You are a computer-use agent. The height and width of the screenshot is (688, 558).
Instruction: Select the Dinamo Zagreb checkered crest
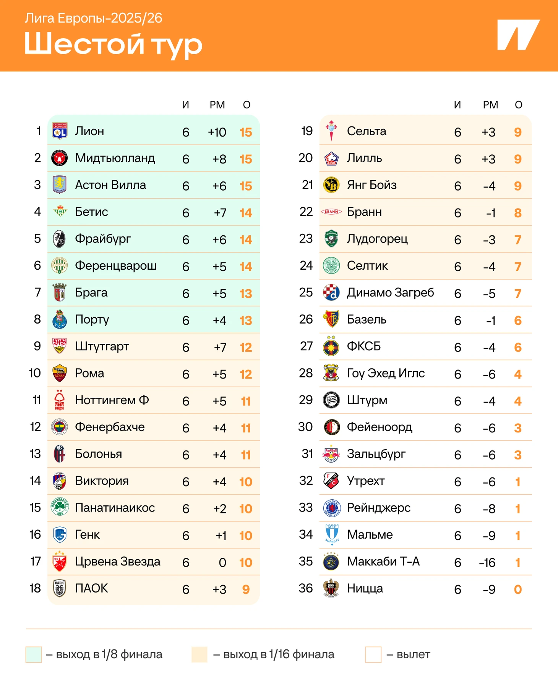click(331, 293)
